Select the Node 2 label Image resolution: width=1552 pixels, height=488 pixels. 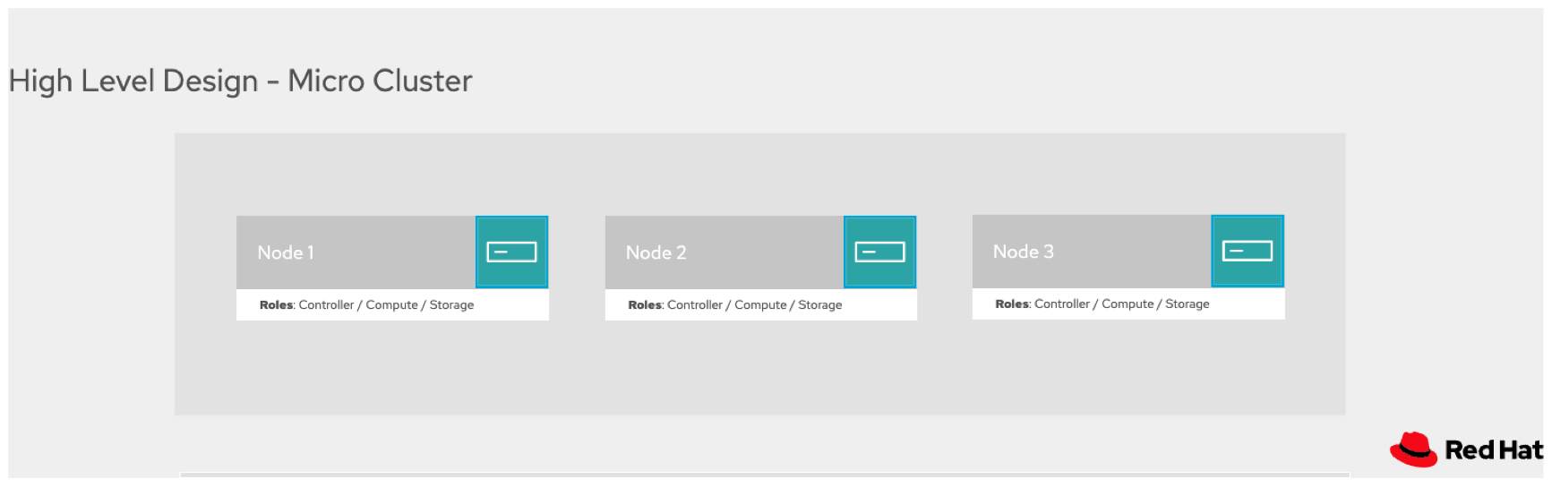[656, 253]
